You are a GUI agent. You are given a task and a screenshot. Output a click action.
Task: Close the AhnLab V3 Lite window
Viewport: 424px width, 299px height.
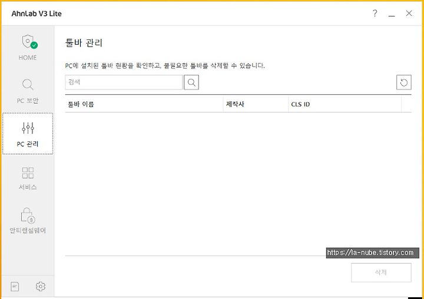pyautogui.click(x=409, y=14)
